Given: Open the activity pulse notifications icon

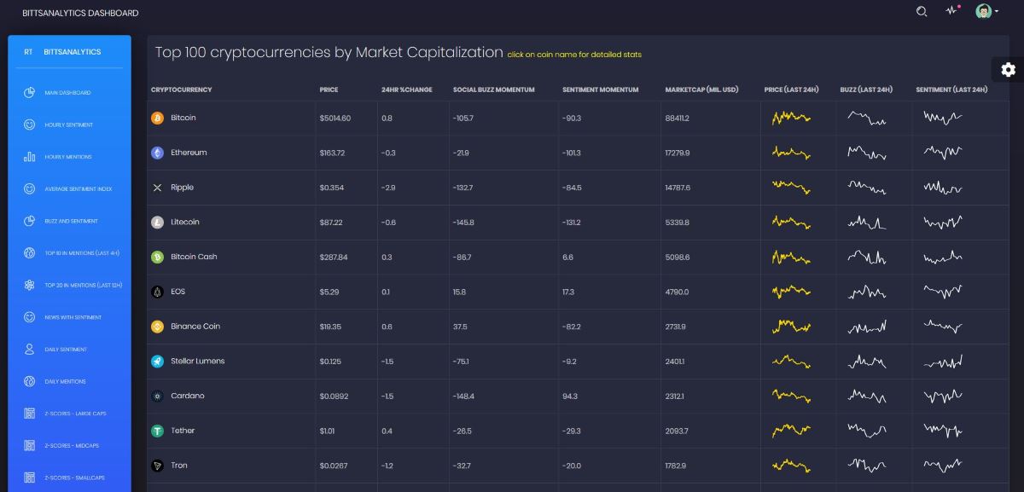Looking at the screenshot, I should click(x=952, y=11).
